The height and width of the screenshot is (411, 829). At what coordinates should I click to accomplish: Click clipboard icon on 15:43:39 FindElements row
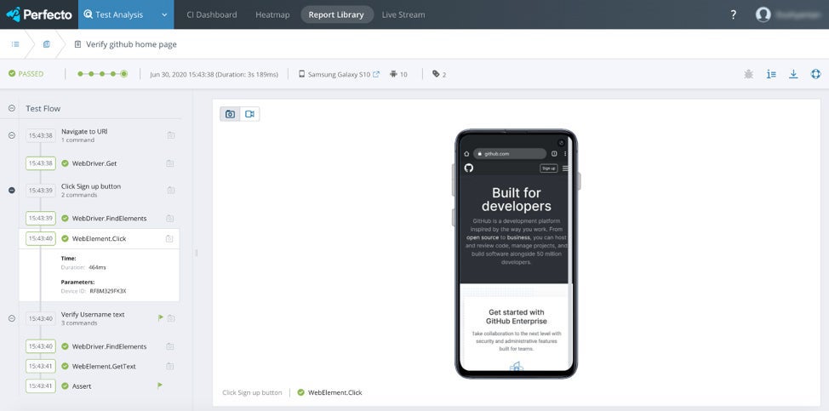point(169,218)
